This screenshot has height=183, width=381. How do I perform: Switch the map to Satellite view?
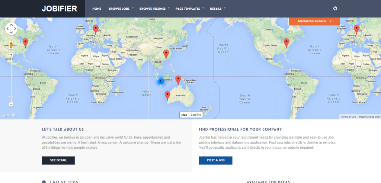(x=196, y=115)
